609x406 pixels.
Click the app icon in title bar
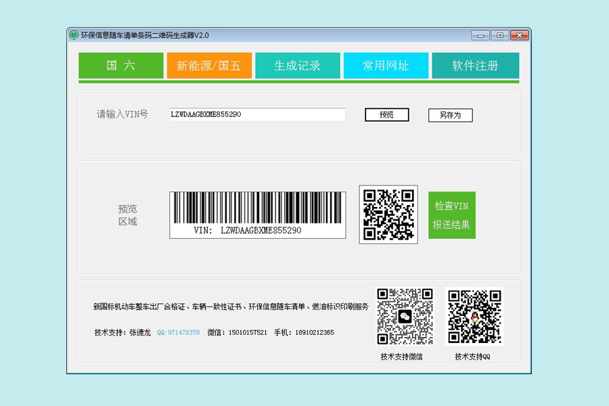(74, 35)
